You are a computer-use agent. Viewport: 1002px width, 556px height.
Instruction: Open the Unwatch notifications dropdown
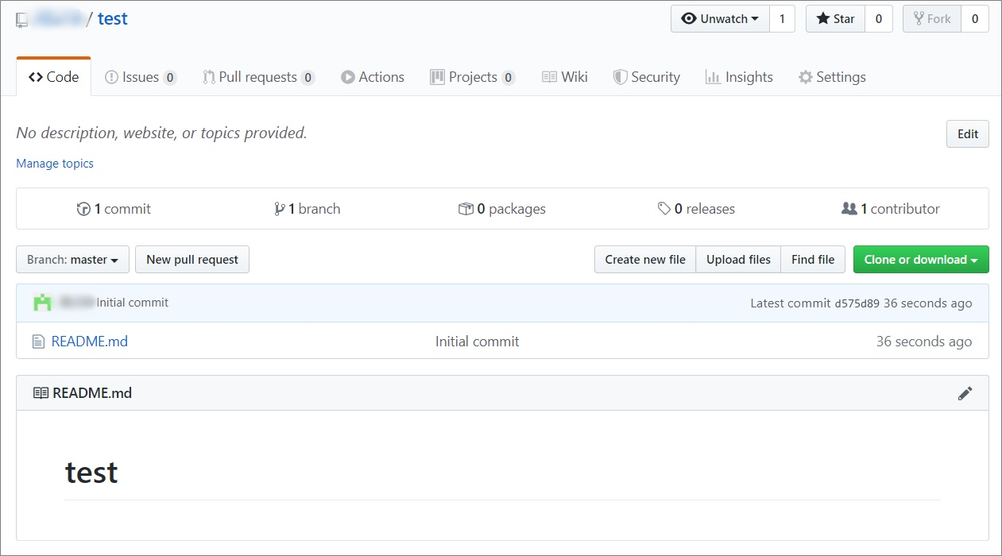click(720, 19)
